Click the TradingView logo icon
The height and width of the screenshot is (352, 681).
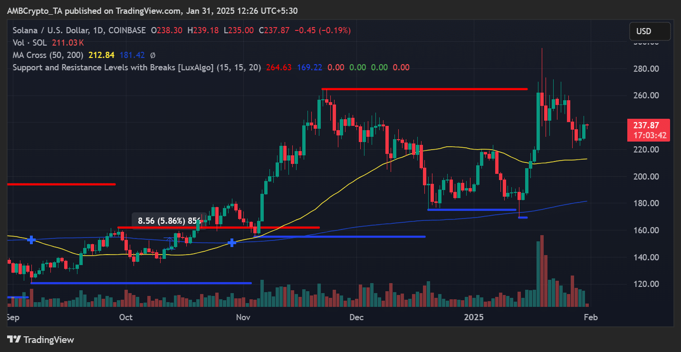14,340
